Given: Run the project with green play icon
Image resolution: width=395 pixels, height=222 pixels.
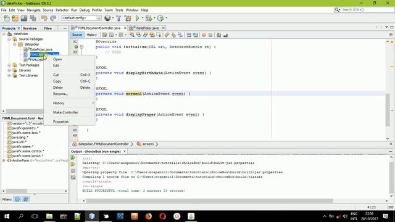Looking at the screenshot, I should point(137,18).
